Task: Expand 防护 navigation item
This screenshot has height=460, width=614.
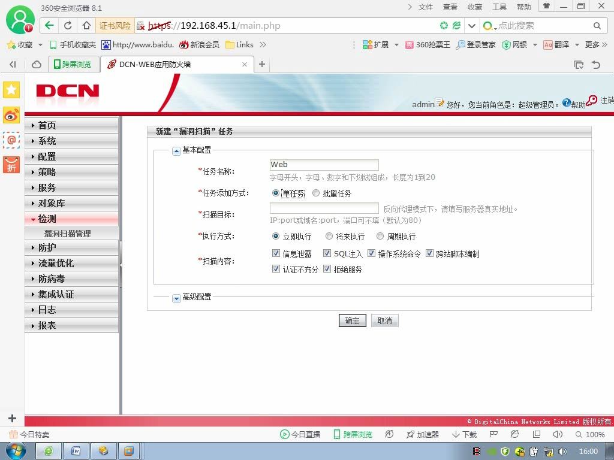Action: point(72,247)
